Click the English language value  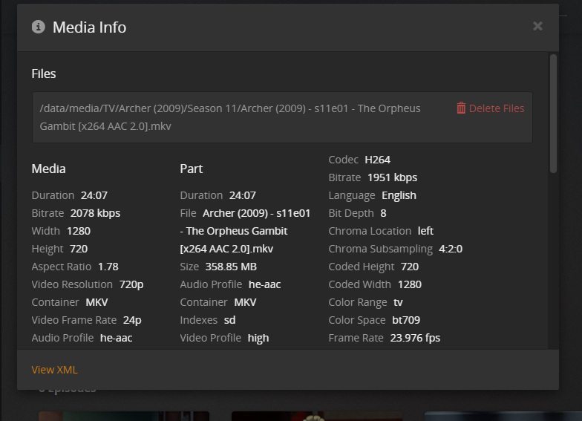click(x=399, y=195)
